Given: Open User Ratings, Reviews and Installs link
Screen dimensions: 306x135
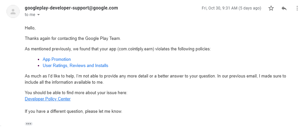Looking at the screenshot, I should pos(75,66).
